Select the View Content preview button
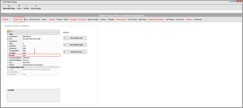This screenshot has height=108, width=243. 133,20
